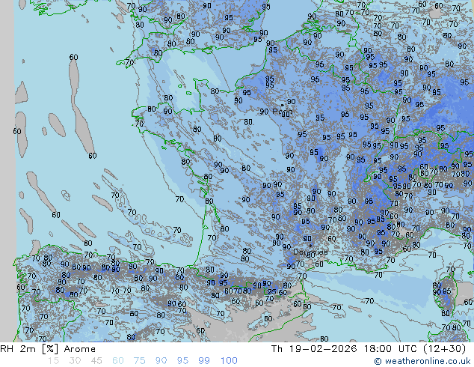Pick the 45 humidity legend entry
474x367 pixels.
[x=96, y=361]
